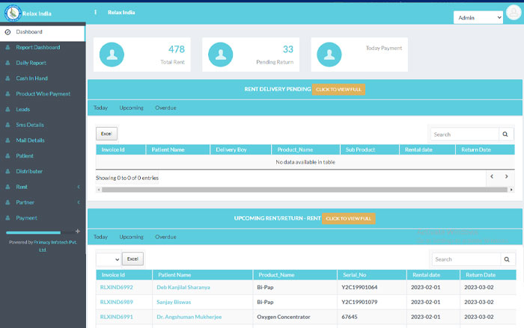Expand the Rent submenu chevron
524x328 pixels.
[79, 187]
